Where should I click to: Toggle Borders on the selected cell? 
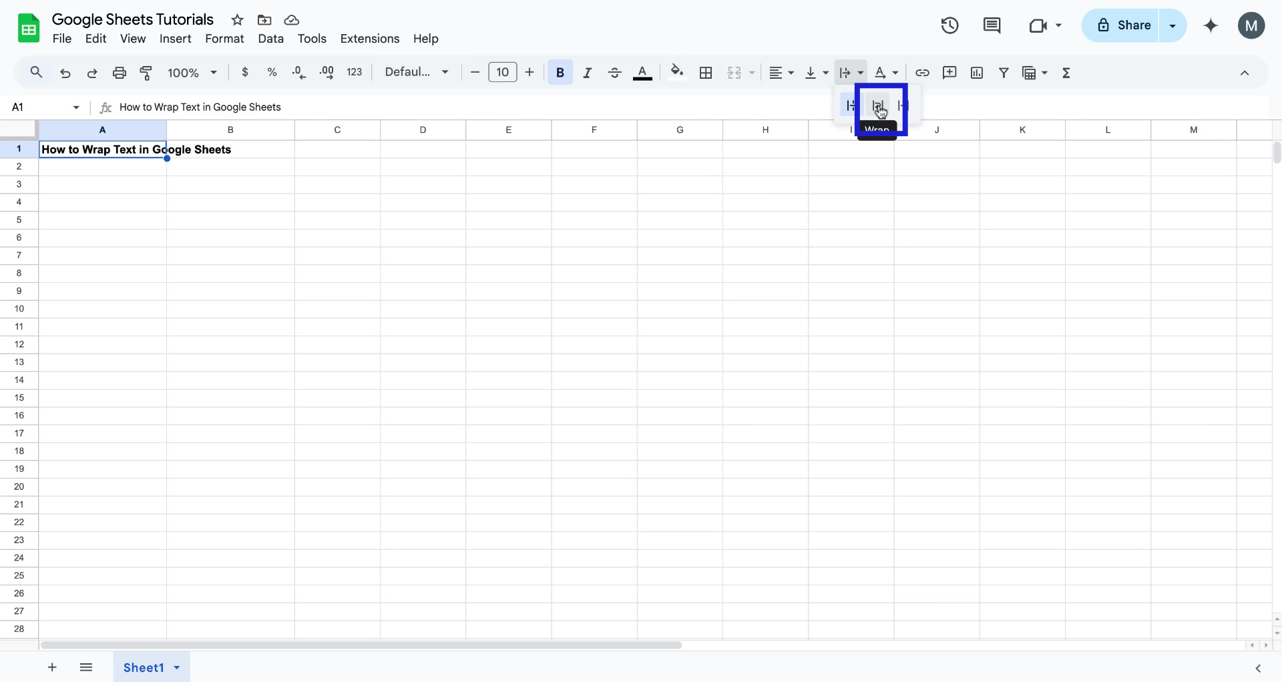point(706,72)
